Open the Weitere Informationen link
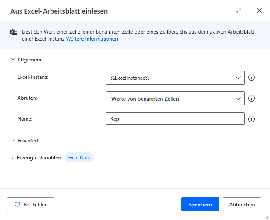 (x=92, y=39)
